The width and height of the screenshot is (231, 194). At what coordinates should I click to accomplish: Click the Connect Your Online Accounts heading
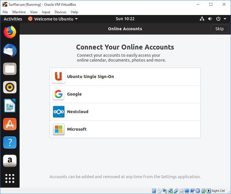[125, 47]
